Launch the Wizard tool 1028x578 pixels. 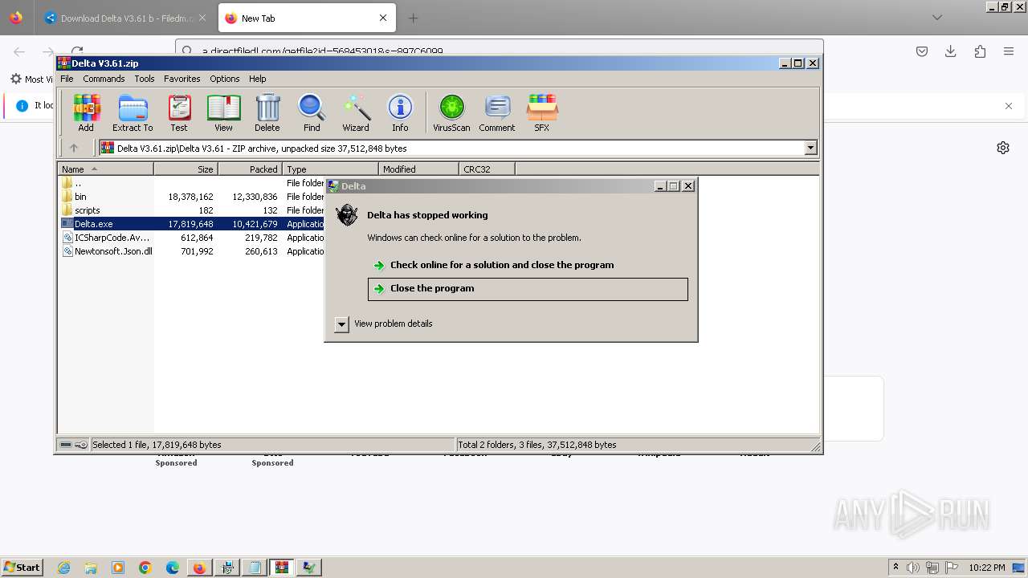(x=356, y=112)
